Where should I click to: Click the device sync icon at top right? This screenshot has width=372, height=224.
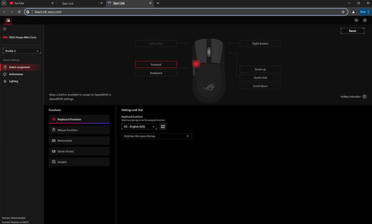[x=357, y=20]
